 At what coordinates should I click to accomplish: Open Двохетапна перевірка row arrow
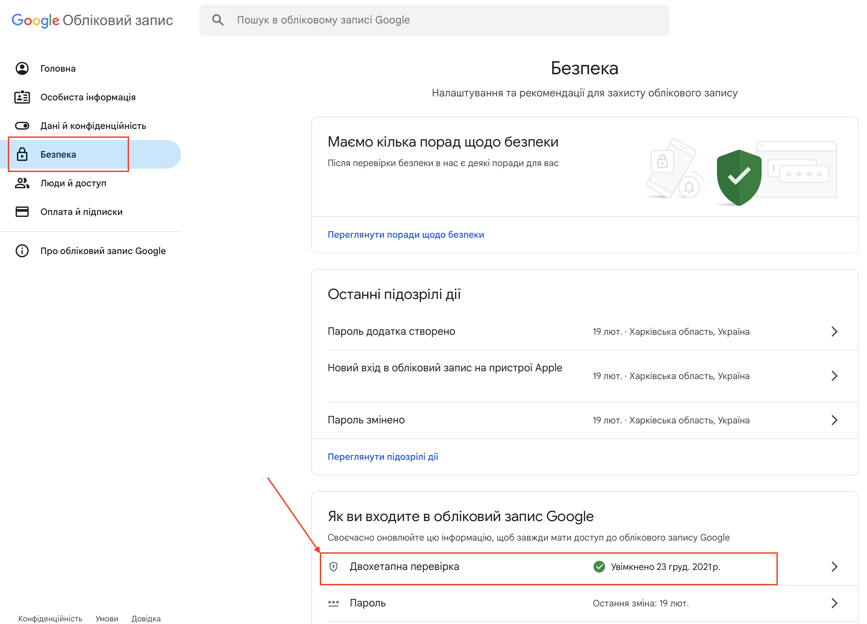pyautogui.click(x=834, y=567)
